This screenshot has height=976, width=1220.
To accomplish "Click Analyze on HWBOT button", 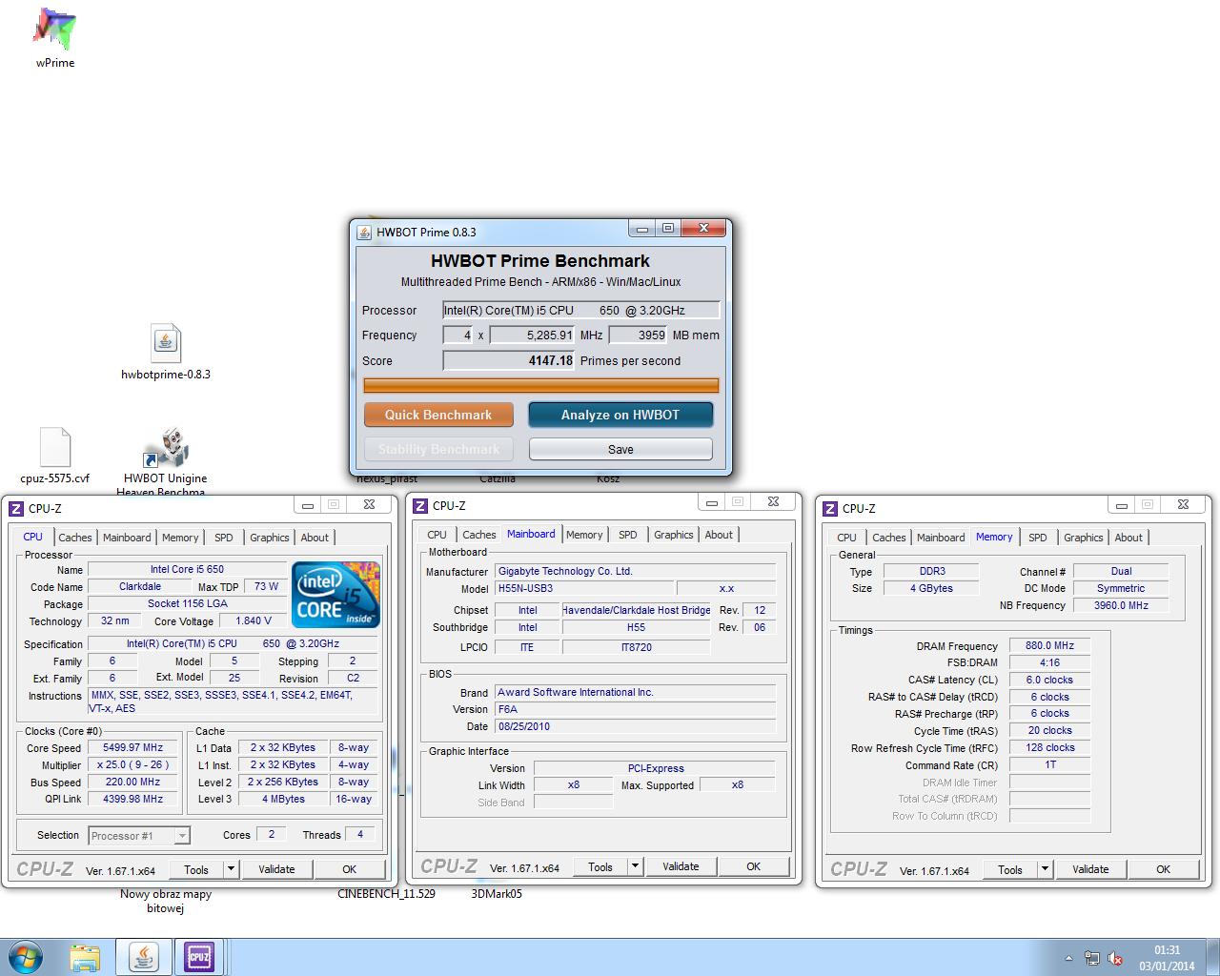I will point(620,415).
